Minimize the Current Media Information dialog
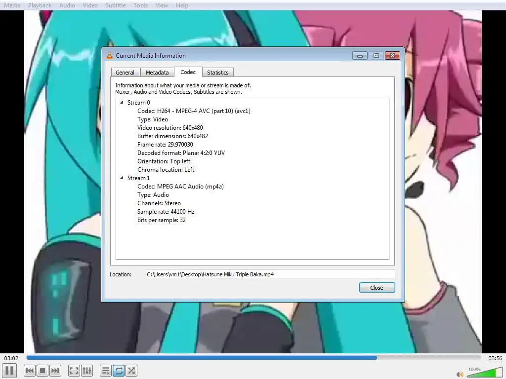This screenshot has height=379, width=506. [x=360, y=56]
